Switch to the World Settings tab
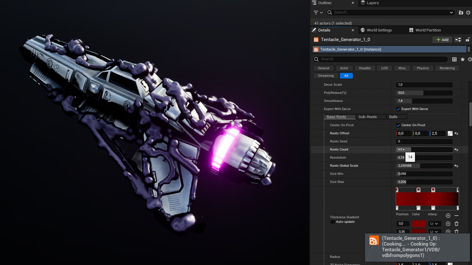The width and height of the screenshot is (472, 265). tap(376, 30)
